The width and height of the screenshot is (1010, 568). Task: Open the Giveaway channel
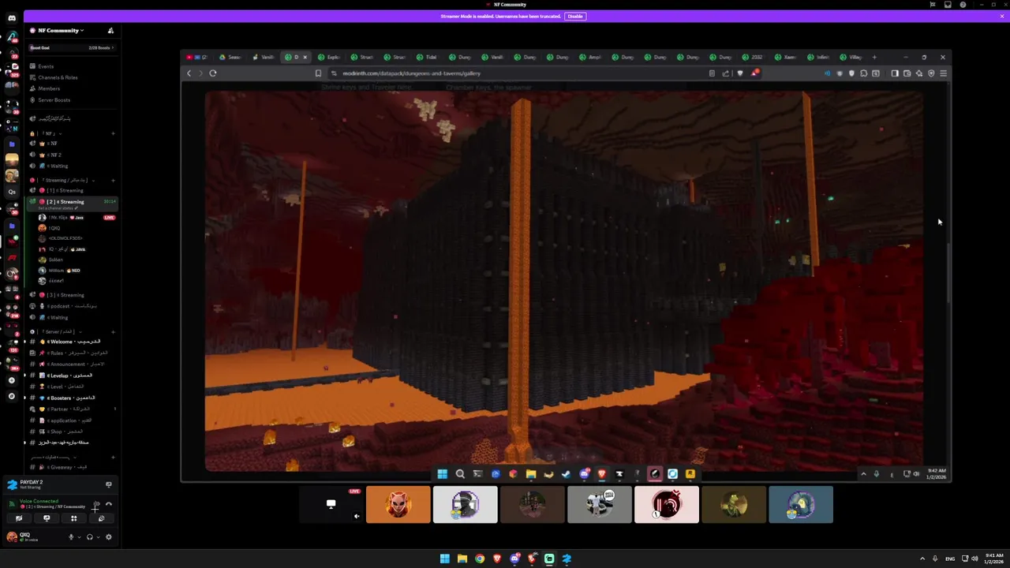72,467
